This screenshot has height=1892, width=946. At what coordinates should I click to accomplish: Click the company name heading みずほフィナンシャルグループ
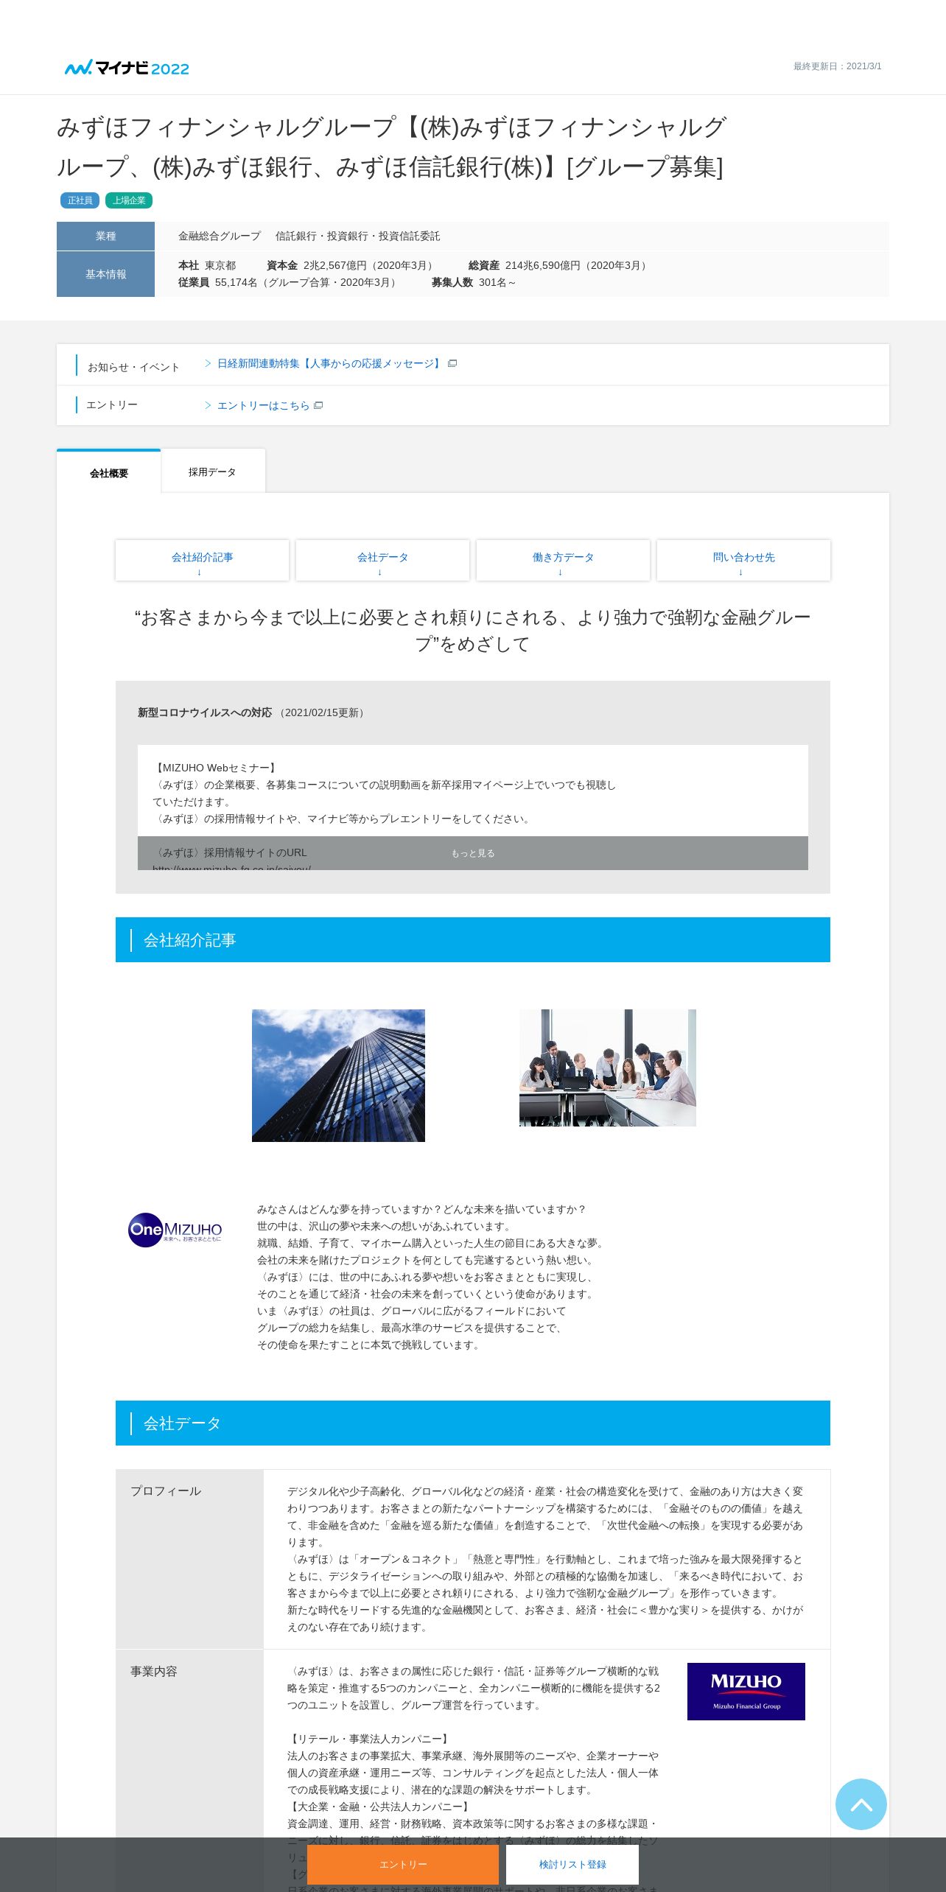(x=391, y=147)
